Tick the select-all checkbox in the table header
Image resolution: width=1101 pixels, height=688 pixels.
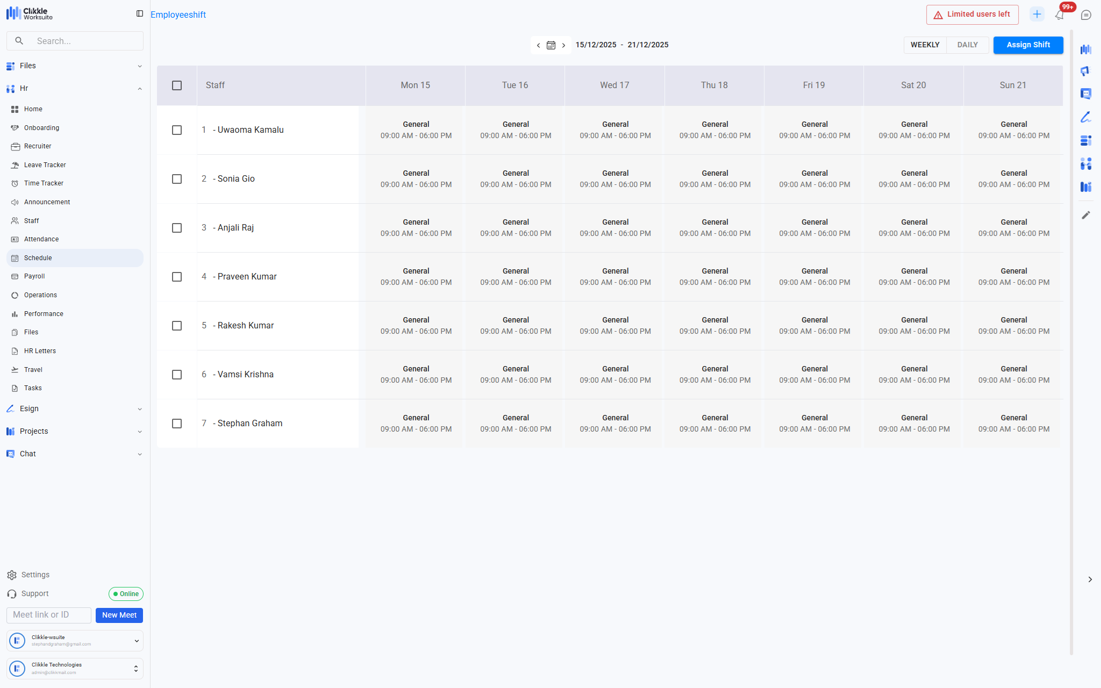[177, 85]
